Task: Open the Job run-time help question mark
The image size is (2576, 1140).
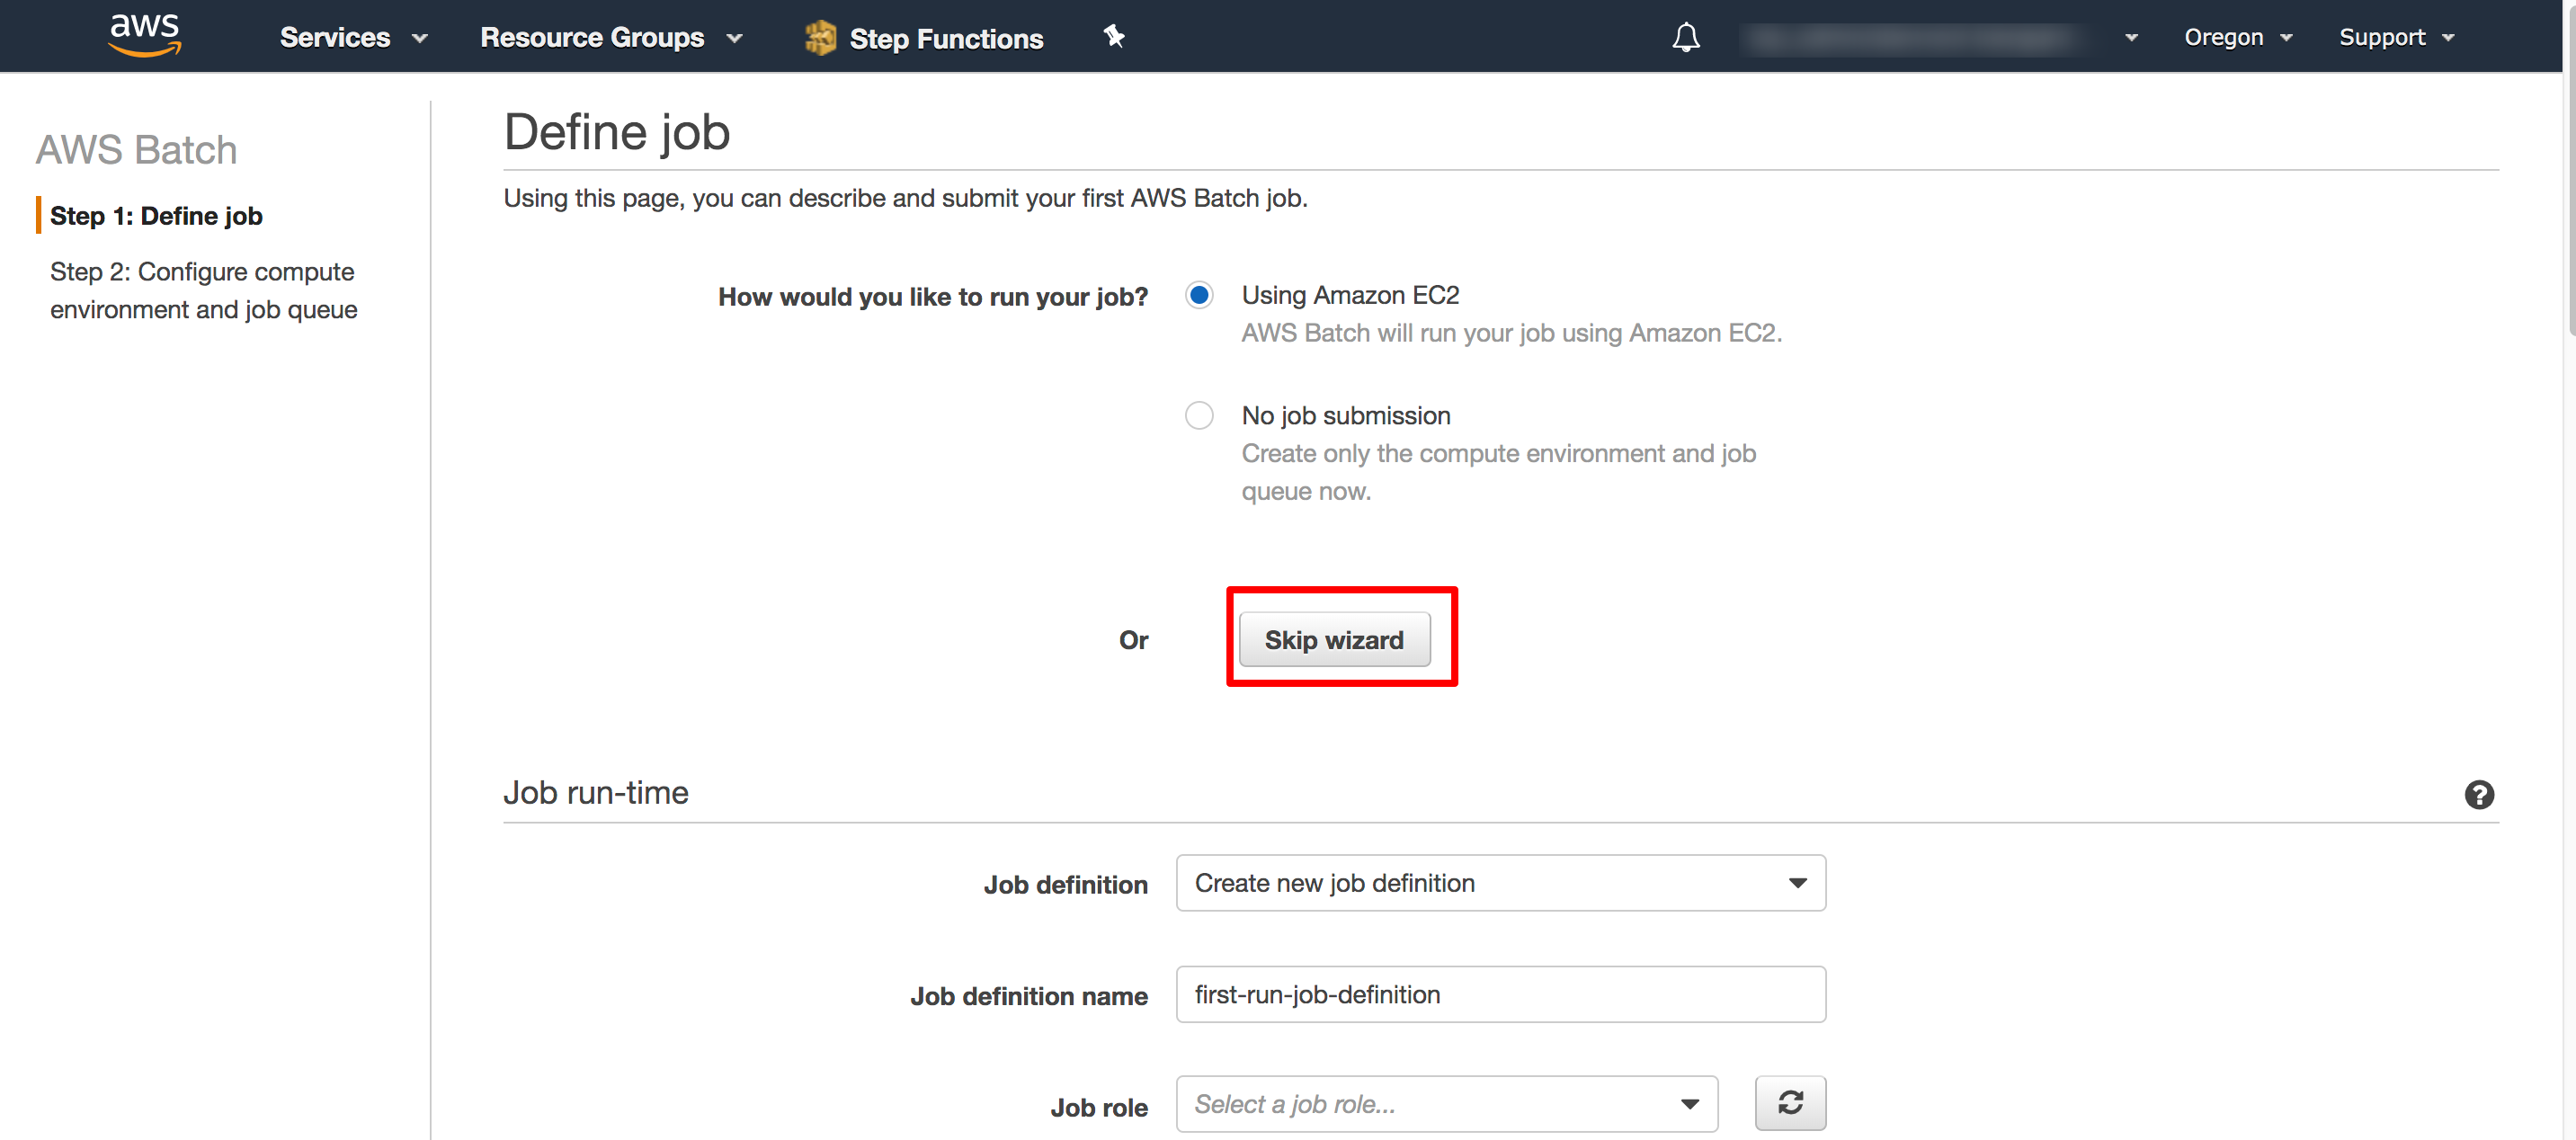Action: [x=2479, y=795]
